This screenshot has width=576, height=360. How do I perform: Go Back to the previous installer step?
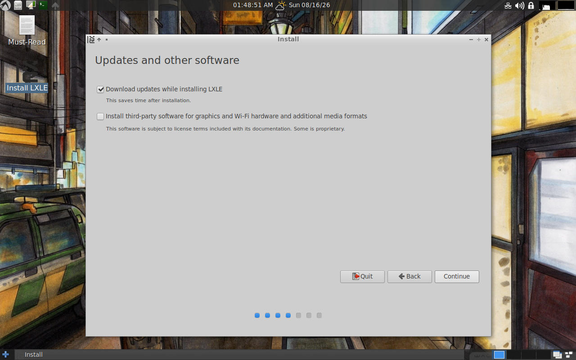(x=409, y=276)
